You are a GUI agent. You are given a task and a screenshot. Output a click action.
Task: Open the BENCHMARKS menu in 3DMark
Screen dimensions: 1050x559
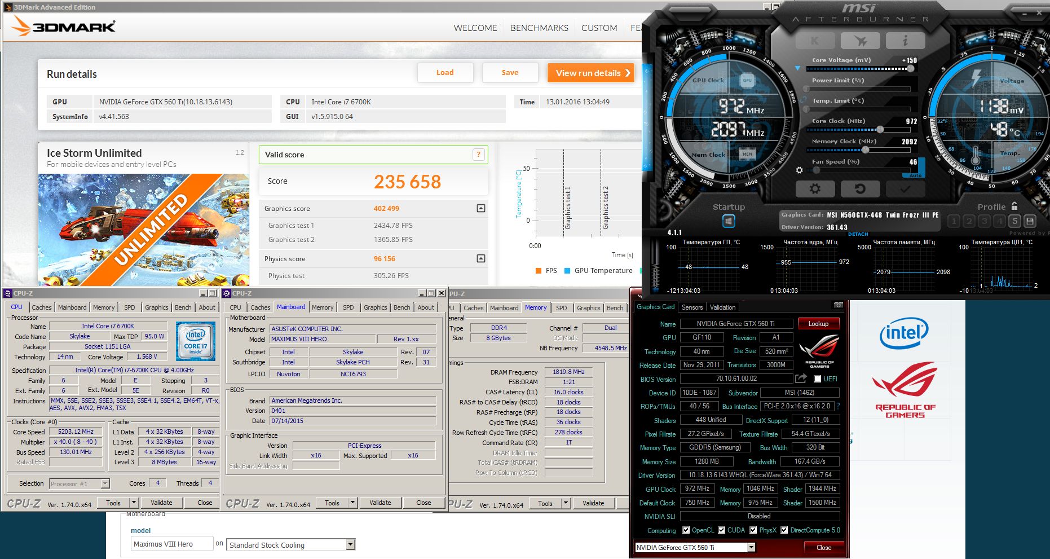(x=539, y=28)
